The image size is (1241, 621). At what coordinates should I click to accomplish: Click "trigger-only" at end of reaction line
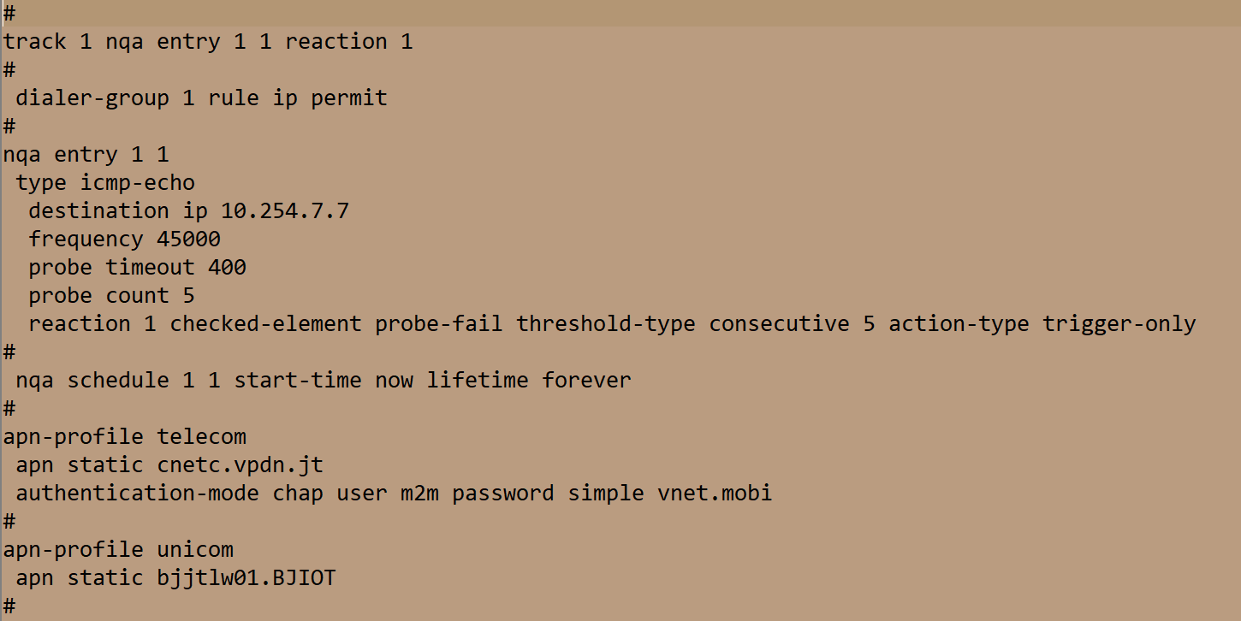pyautogui.click(x=1119, y=324)
